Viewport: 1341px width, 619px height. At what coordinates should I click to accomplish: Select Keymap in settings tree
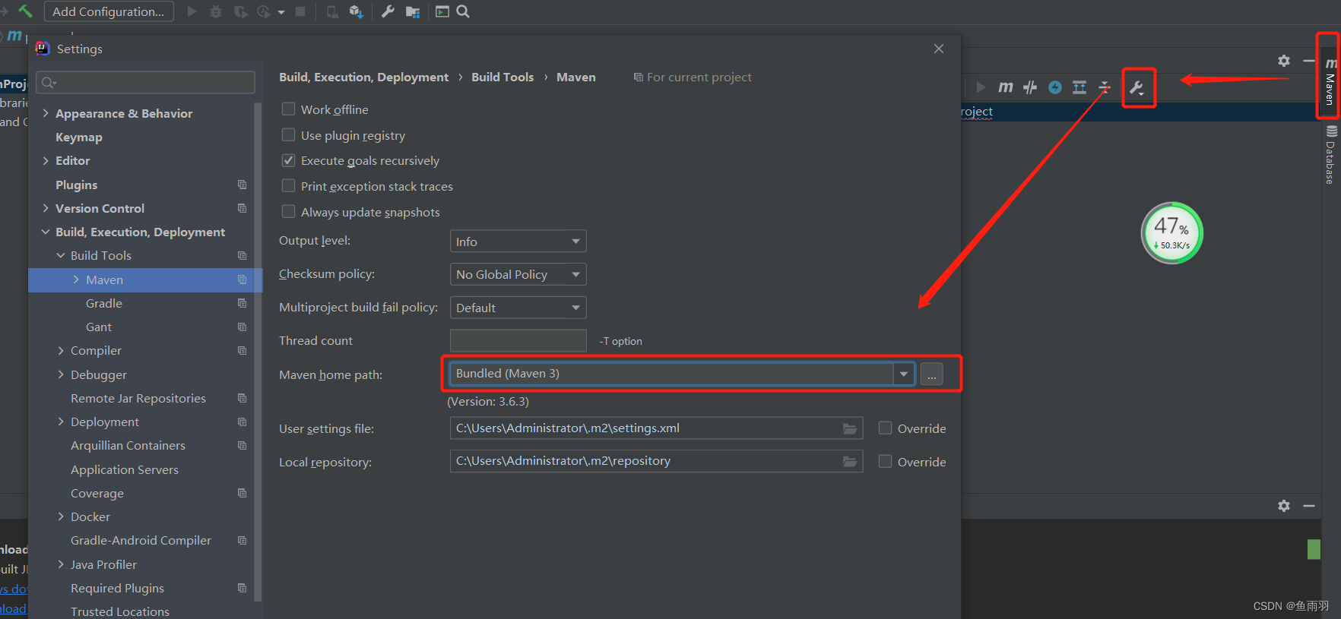[78, 137]
